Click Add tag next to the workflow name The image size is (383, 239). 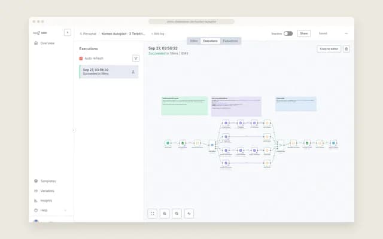[x=158, y=33]
